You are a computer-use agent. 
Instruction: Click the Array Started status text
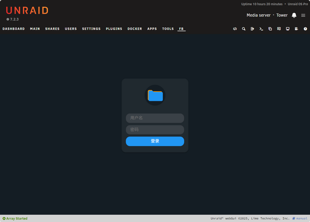[17, 219]
